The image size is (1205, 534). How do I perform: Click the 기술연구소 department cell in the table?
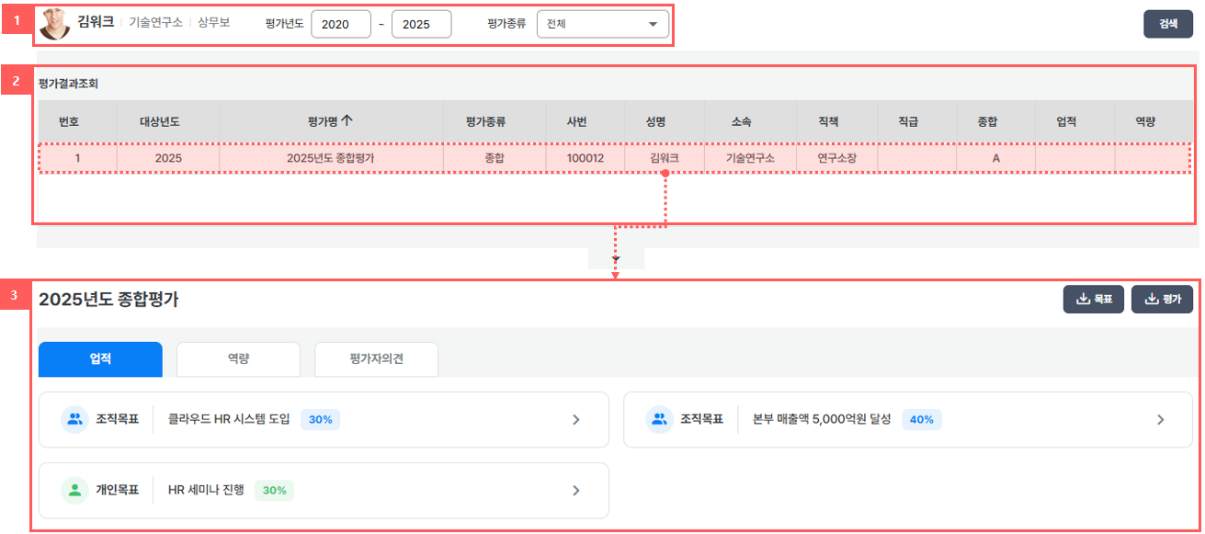[751, 158]
